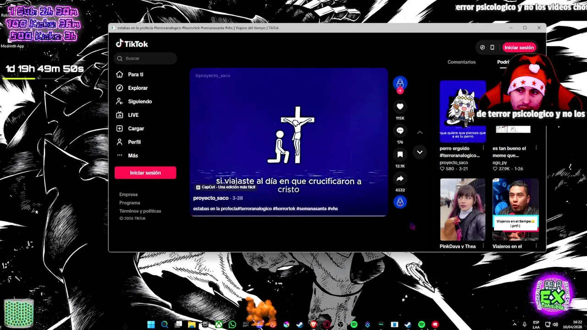Image resolution: width=587 pixels, height=330 pixels.
Task: Play the crucifixion video player
Action: (289, 142)
